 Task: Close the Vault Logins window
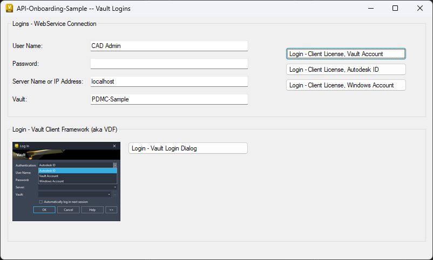[420, 8]
